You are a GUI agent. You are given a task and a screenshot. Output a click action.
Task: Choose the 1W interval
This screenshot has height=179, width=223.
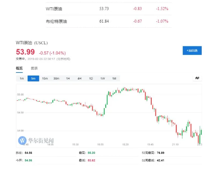point(103,79)
